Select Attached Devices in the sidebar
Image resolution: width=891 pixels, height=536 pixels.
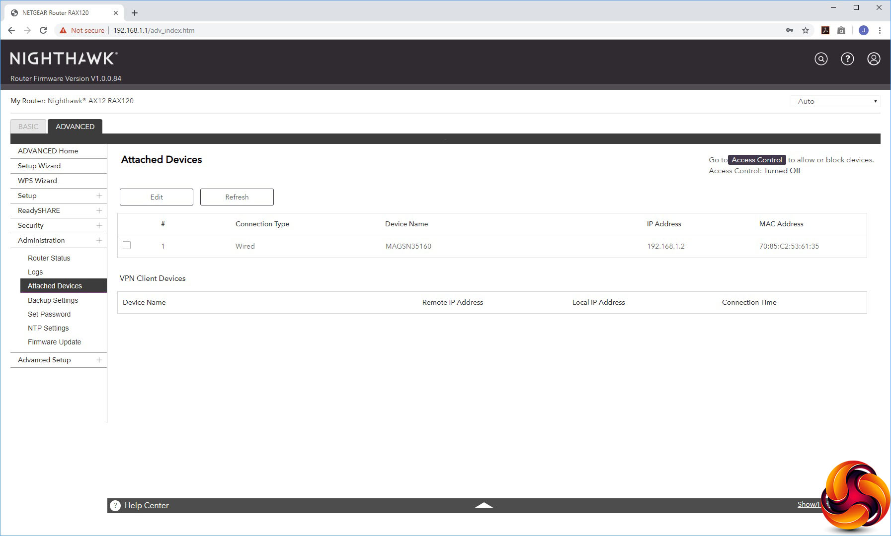(64, 286)
